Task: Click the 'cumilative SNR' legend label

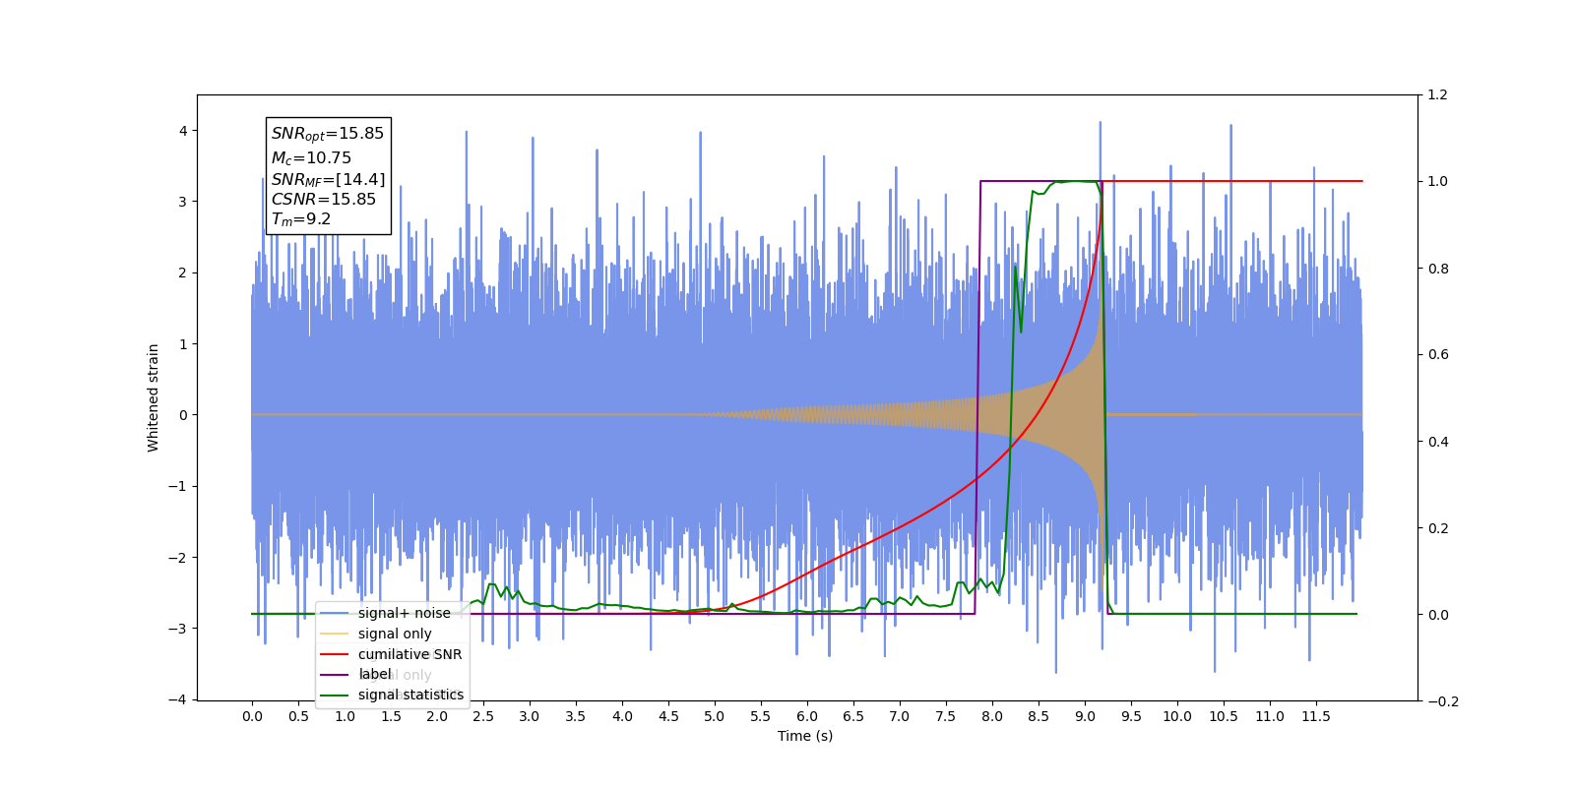Action: [409, 654]
